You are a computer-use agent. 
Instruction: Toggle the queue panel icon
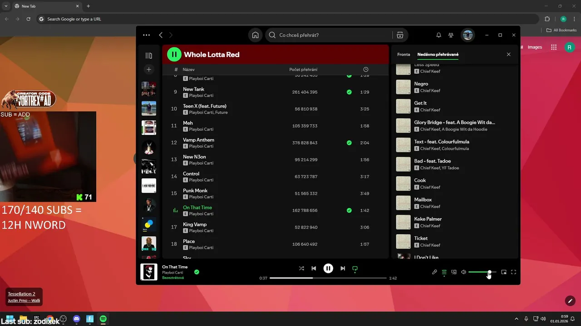point(444,272)
